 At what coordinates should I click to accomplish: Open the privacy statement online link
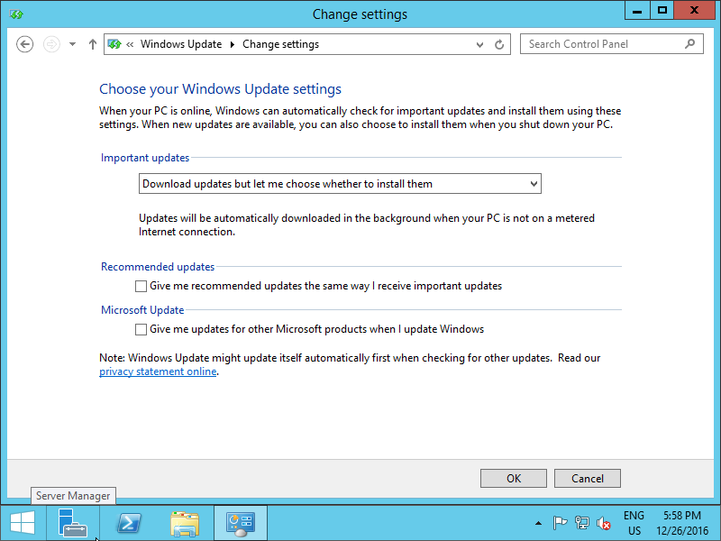158,371
